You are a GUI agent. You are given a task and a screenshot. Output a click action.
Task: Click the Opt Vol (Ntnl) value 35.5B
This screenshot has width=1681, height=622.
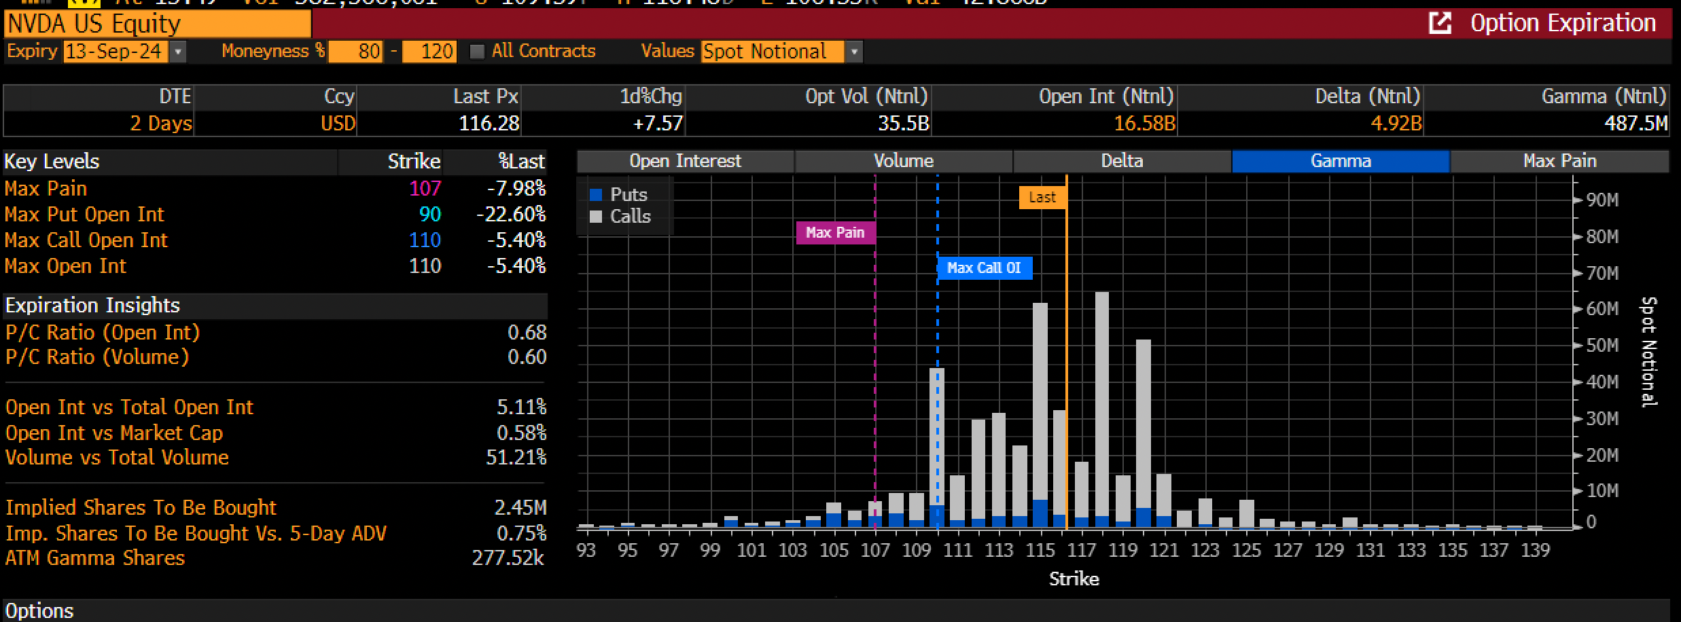[904, 124]
